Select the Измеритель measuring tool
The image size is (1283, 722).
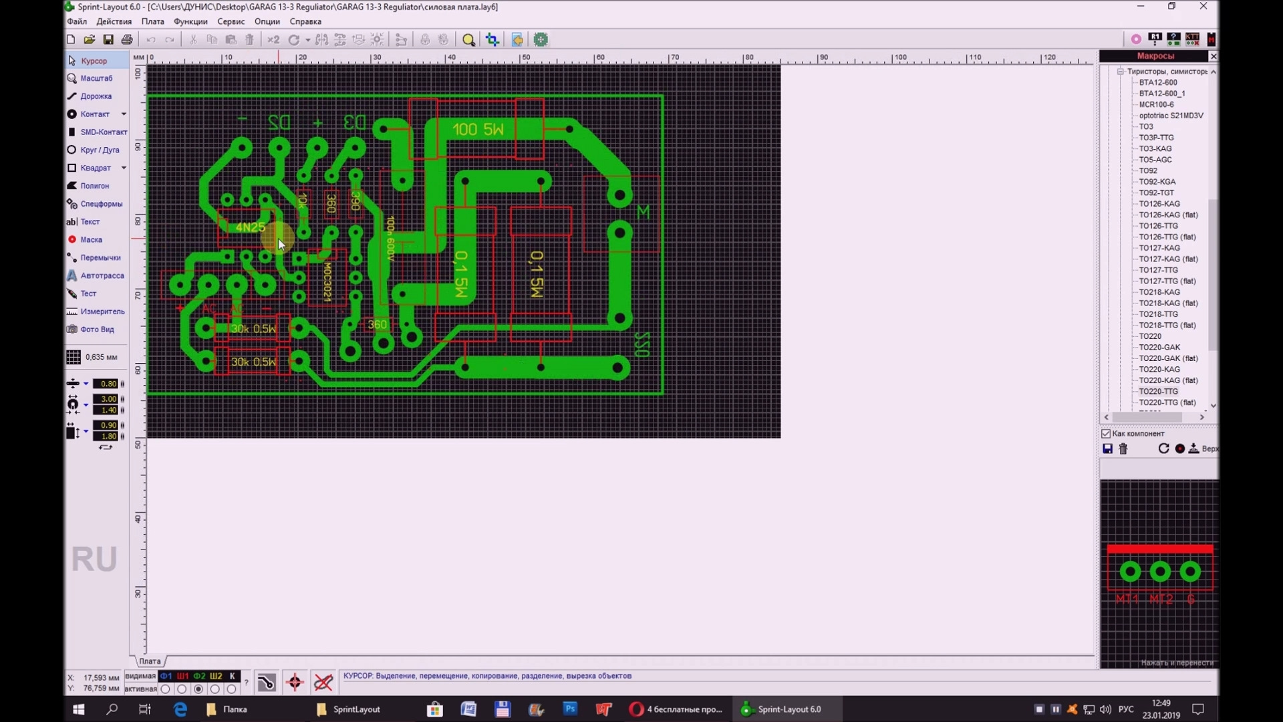point(99,311)
